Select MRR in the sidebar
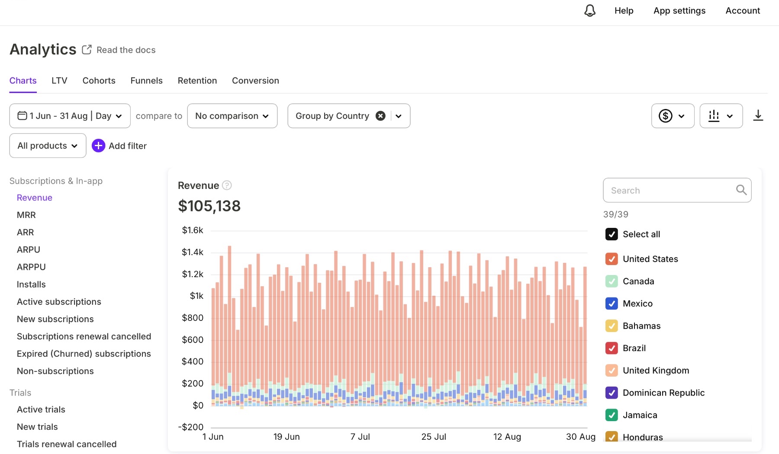 pyautogui.click(x=26, y=215)
